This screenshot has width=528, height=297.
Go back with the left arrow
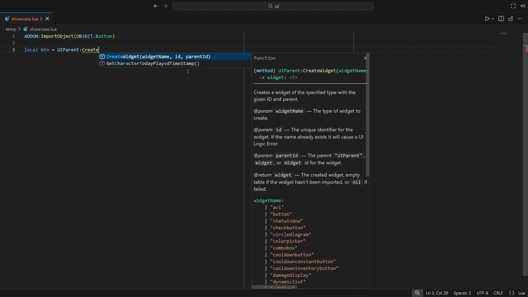pyautogui.click(x=156, y=6)
